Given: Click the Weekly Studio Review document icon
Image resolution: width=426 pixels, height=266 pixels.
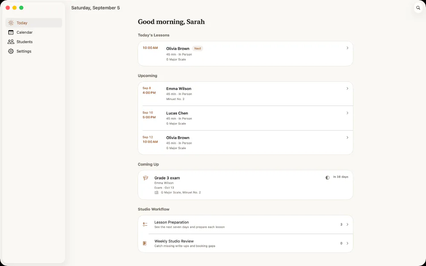Looking at the screenshot, I should (x=145, y=243).
